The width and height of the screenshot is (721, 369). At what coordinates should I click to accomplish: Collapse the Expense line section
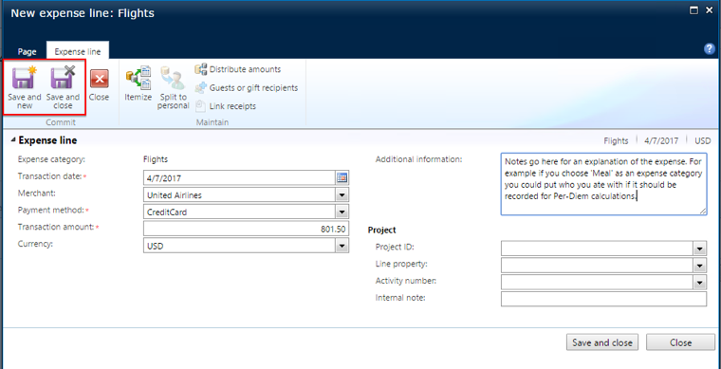pyautogui.click(x=13, y=140)
